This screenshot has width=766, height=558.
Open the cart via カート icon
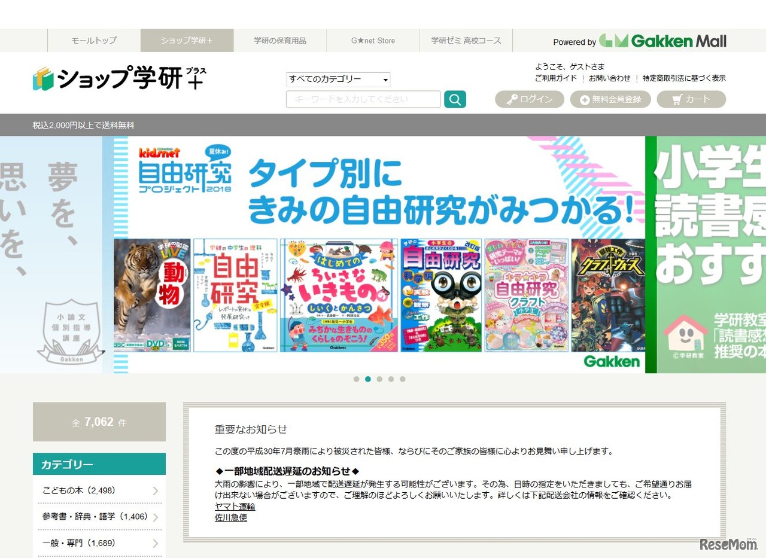tap(691, 99)
